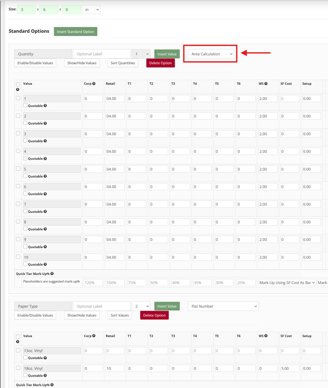This screenshot has height=388, width=328.
Task: Click Delete Option for Quantity
Action: 160,63
